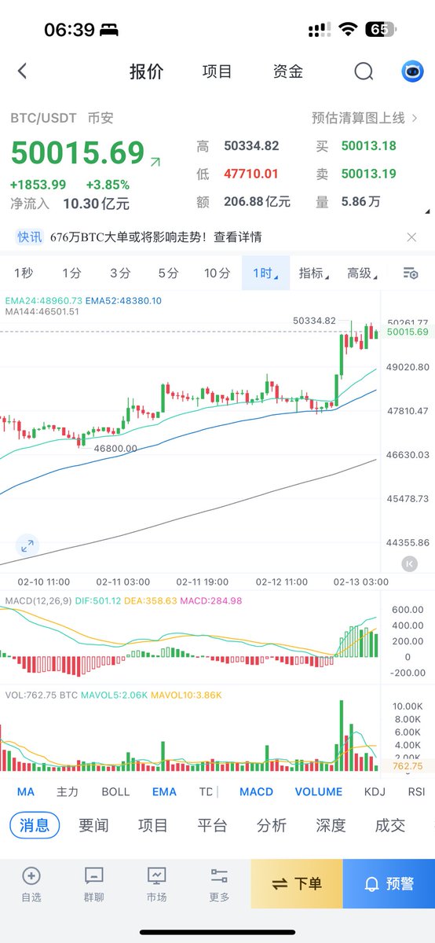Open 预估清算图上线 link

[x=364, y=118]
